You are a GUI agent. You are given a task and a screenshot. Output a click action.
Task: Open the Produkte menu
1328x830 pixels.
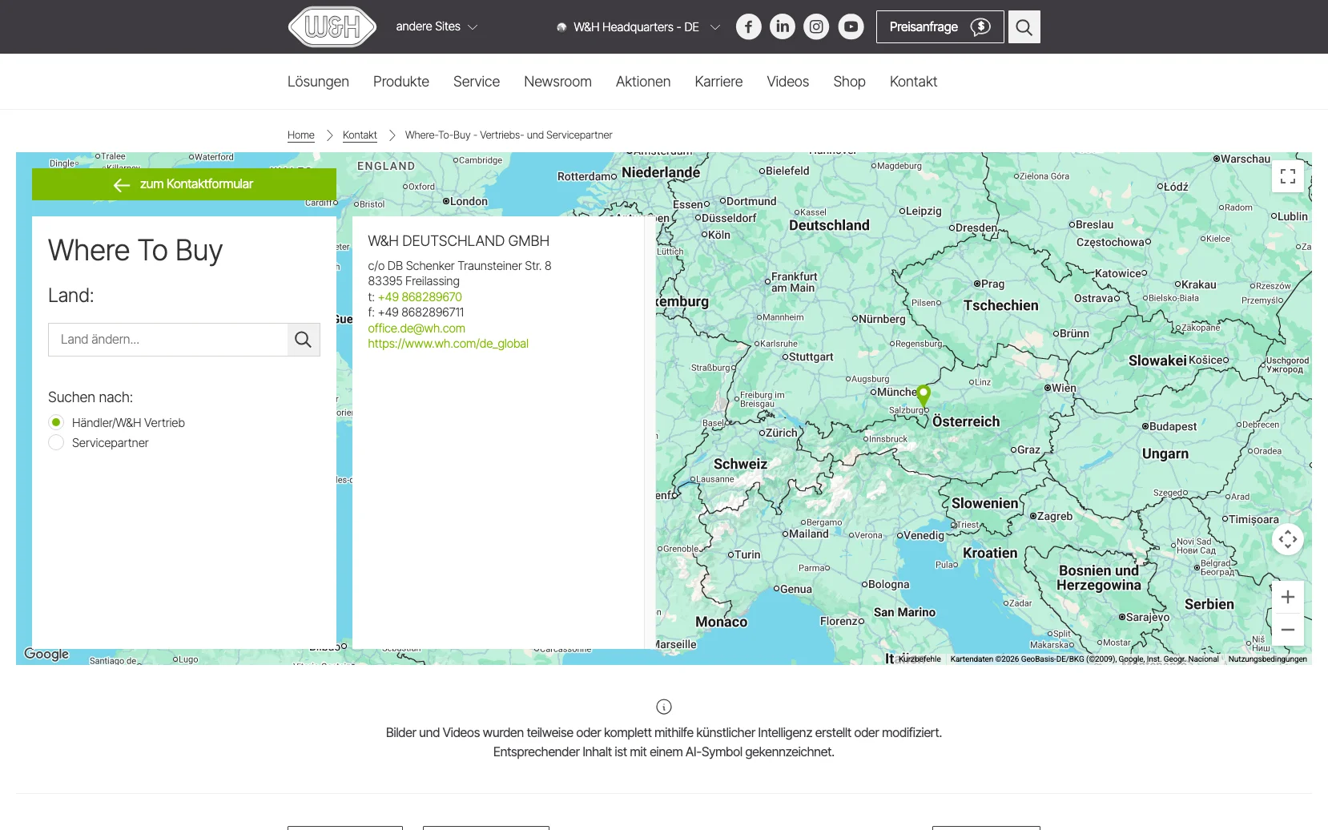pyautogui.click(x=401, y=82)
